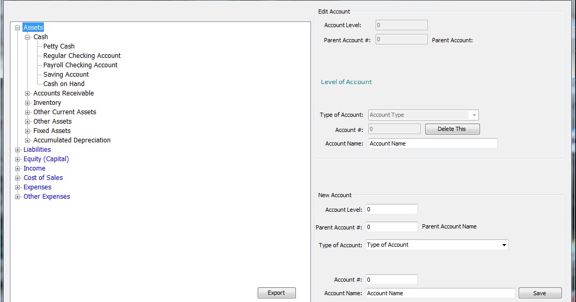576x302 pixels.
Task: Expand the Expenses node
Action: click(x=17, y=187)
